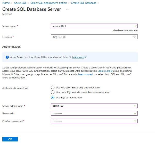Screen dimensions: 155x143
Task: Click the green checkmark in the Confirm password field
Action: pos(135,121)
